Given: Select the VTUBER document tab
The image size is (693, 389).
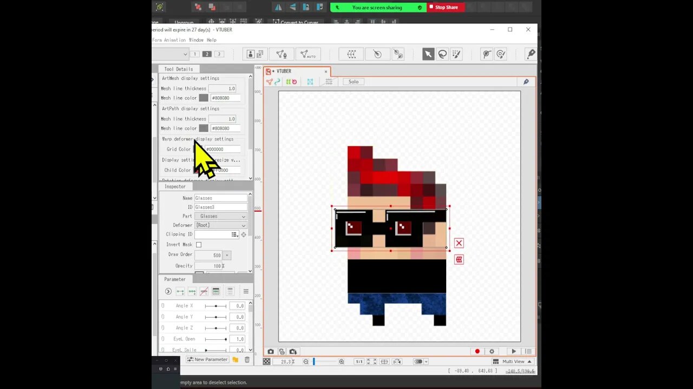Looking at the screenshot, I should click(x=297, y=71).
